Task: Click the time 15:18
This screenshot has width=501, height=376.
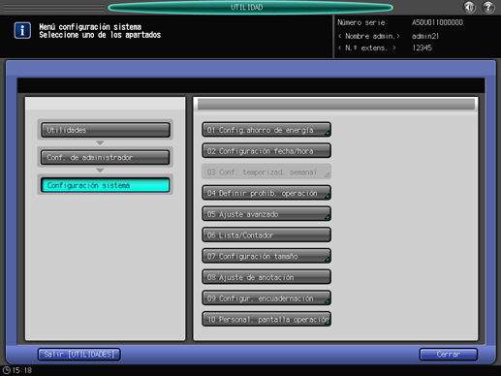Action: click(22, 370)
